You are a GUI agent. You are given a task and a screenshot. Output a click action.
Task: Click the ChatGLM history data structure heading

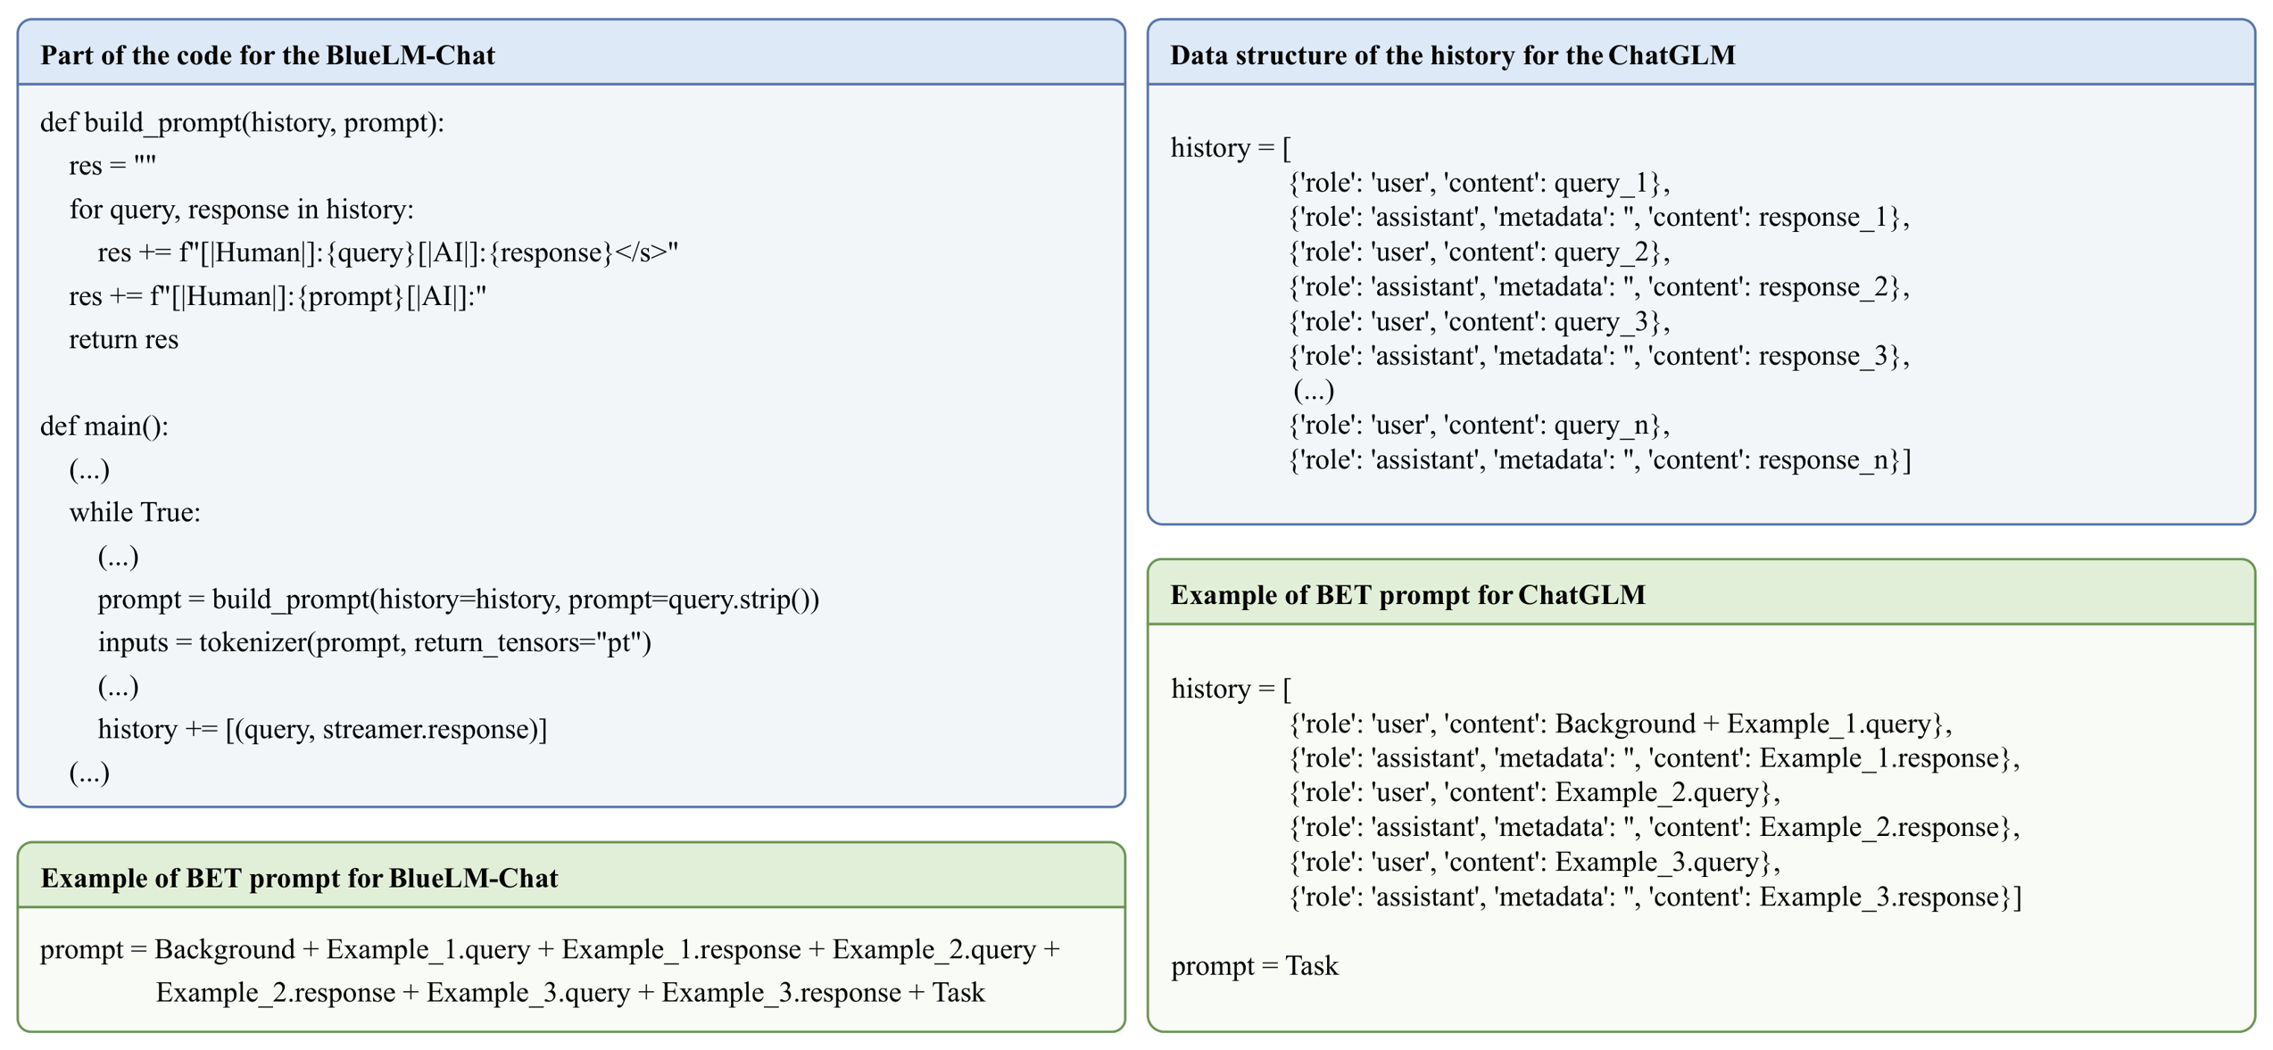[x=1453, y=55]
